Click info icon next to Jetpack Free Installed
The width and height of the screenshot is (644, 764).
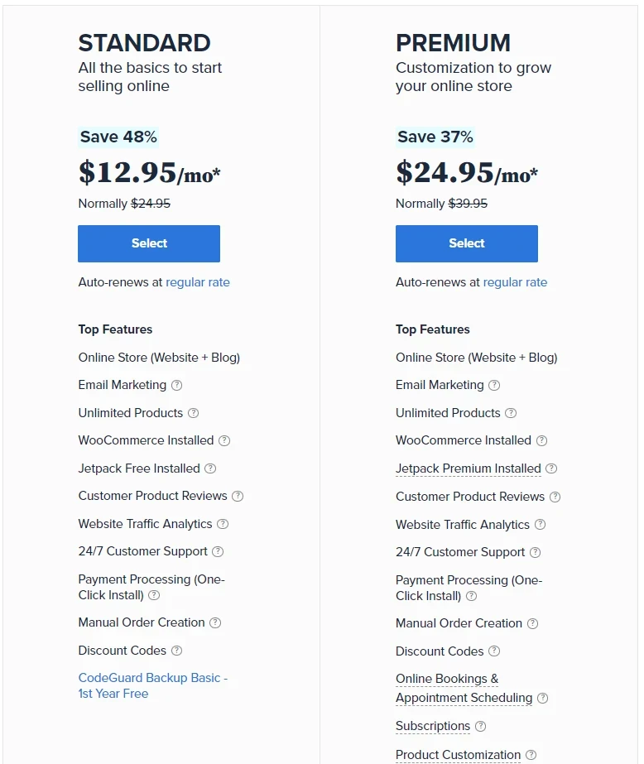click(x=210, y=468)
